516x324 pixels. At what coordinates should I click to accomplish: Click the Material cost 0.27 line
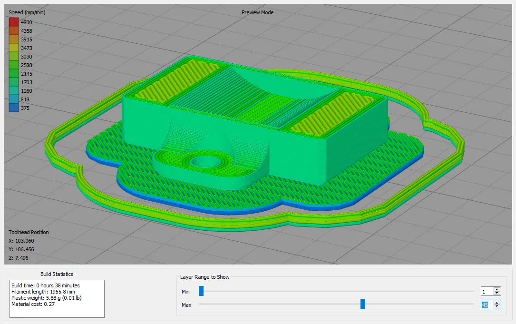33,304
